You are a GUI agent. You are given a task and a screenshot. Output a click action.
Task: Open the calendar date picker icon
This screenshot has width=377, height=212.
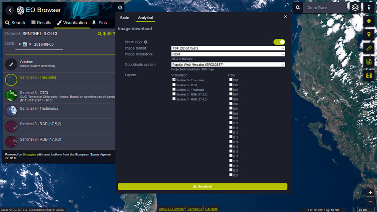click(x=25, y=44)
